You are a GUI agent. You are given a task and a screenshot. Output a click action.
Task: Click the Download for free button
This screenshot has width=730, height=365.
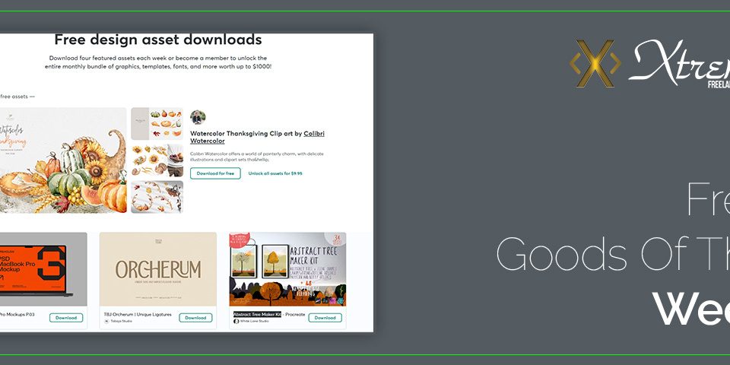(215, 173)
